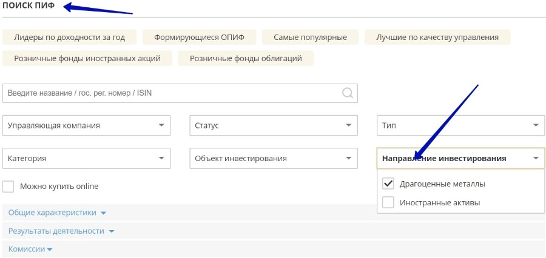The height and width of the screenshot is (258, 546).
Task: Apply 'Лучшие по качеству управления' preset
Action: coord(437,37)
